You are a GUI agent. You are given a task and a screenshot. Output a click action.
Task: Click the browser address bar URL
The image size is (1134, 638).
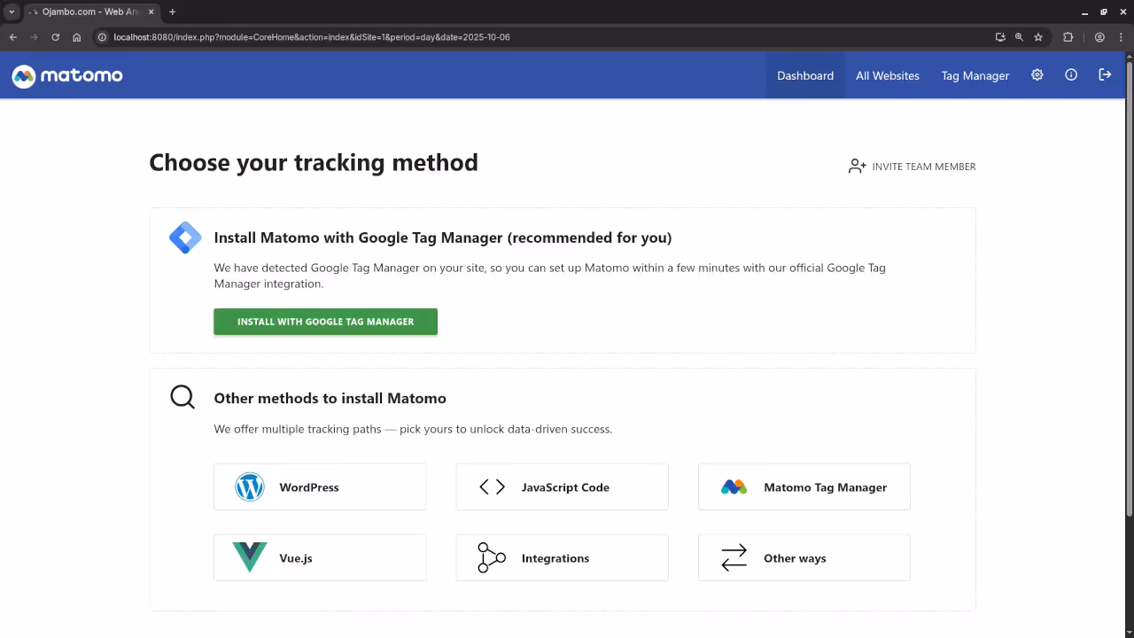point(312,37)
